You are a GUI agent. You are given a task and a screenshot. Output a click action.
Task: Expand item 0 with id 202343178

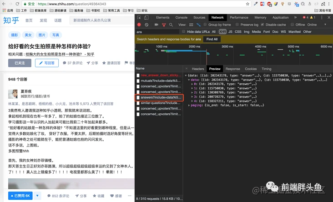coord(192,84)
